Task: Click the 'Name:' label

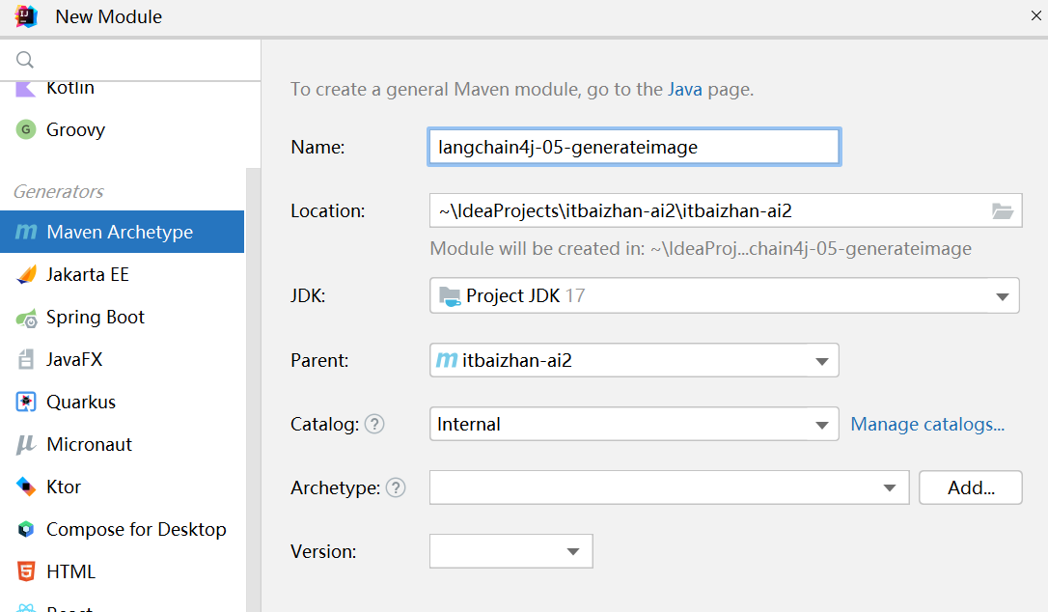Action: 317,147
